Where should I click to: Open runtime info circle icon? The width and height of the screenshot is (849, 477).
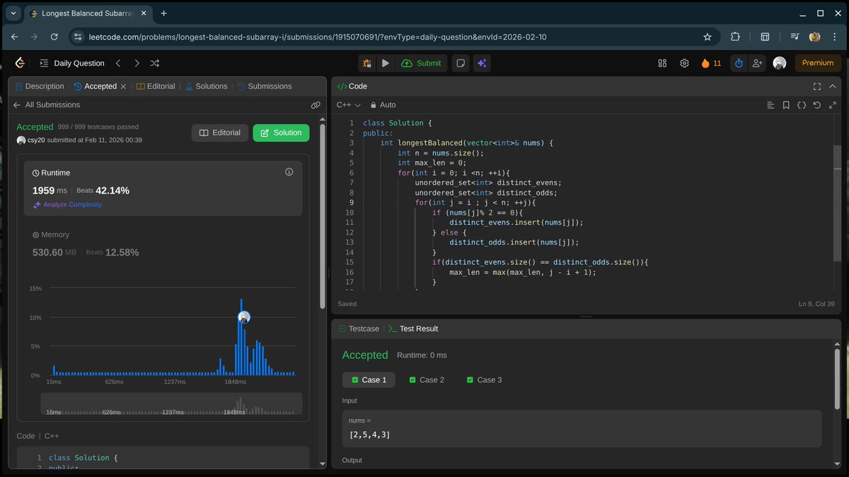tap(289, 172)
